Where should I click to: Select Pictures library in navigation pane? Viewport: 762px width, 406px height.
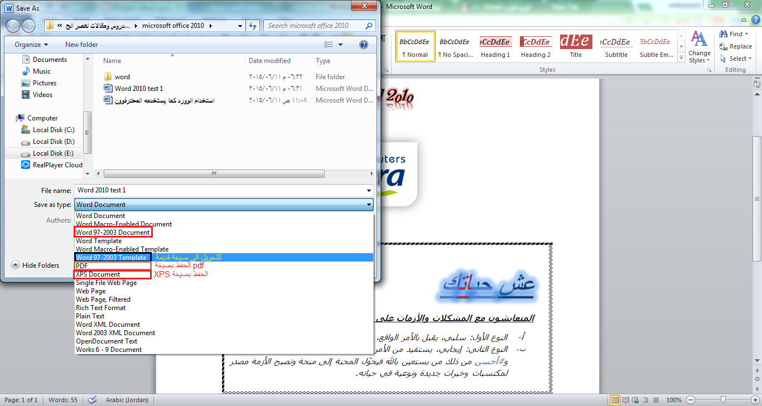tap(39, 83)
